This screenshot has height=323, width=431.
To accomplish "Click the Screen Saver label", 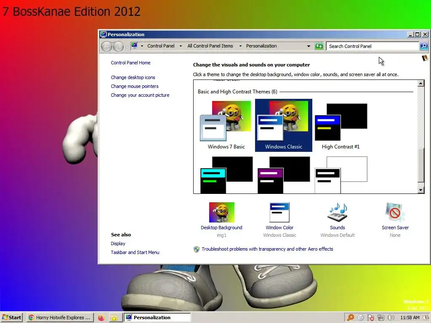I will coord(395,228).
